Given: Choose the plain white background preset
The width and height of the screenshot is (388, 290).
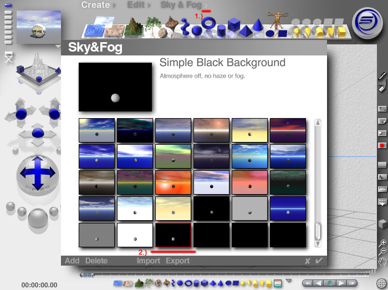Looking at the screenshot, I should (135, 235).
